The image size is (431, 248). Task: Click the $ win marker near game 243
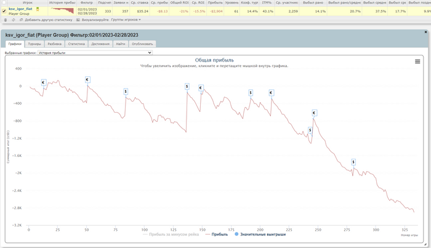pyautogui.click(x=310, y=130)
